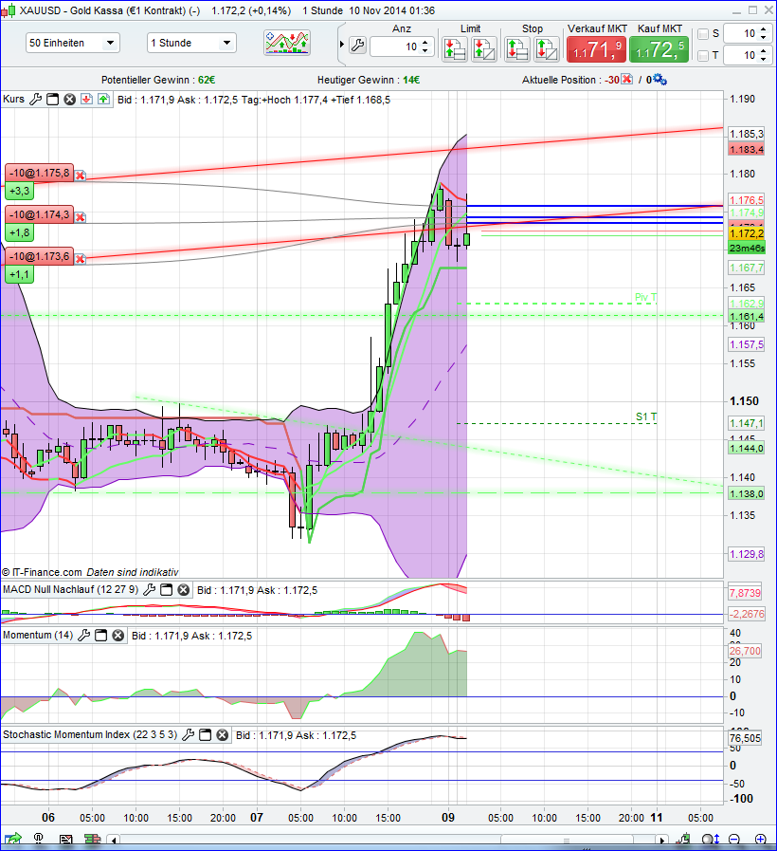Screen dimensions: 777x851
Task: Expand the collapsed toolbar chevron before the wrench
Action: 341,45
